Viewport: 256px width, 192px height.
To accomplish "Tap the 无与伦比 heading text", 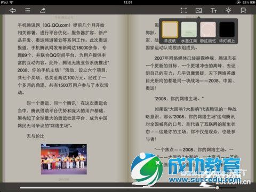I will 35,136.
